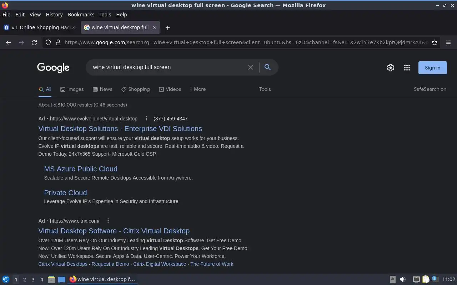Open Citrix Virtual Desktops sitelink
This screenshot has height=285, width=457.
click(63, 264)
